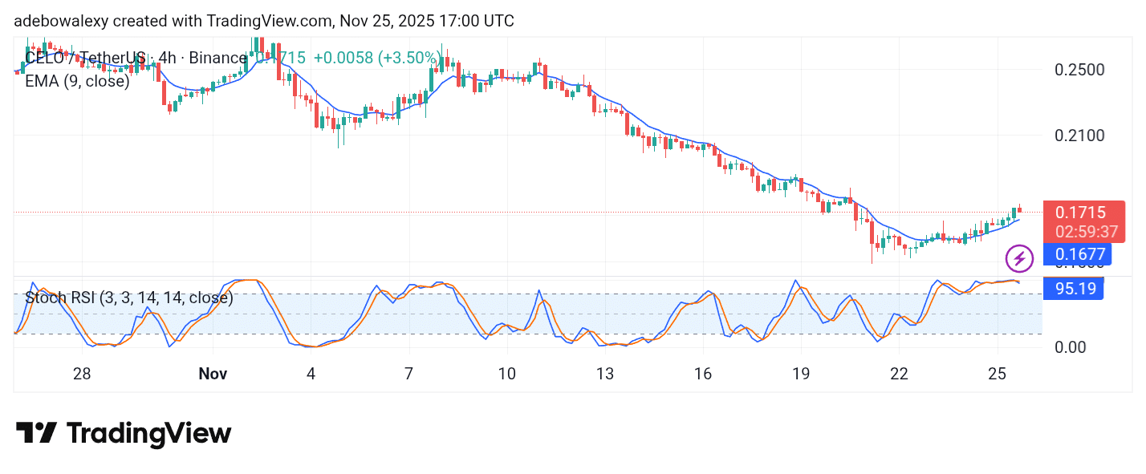Select the Stoch RSI indicator legend
This screenshot has width=1146, height=474.
[129, 298]
